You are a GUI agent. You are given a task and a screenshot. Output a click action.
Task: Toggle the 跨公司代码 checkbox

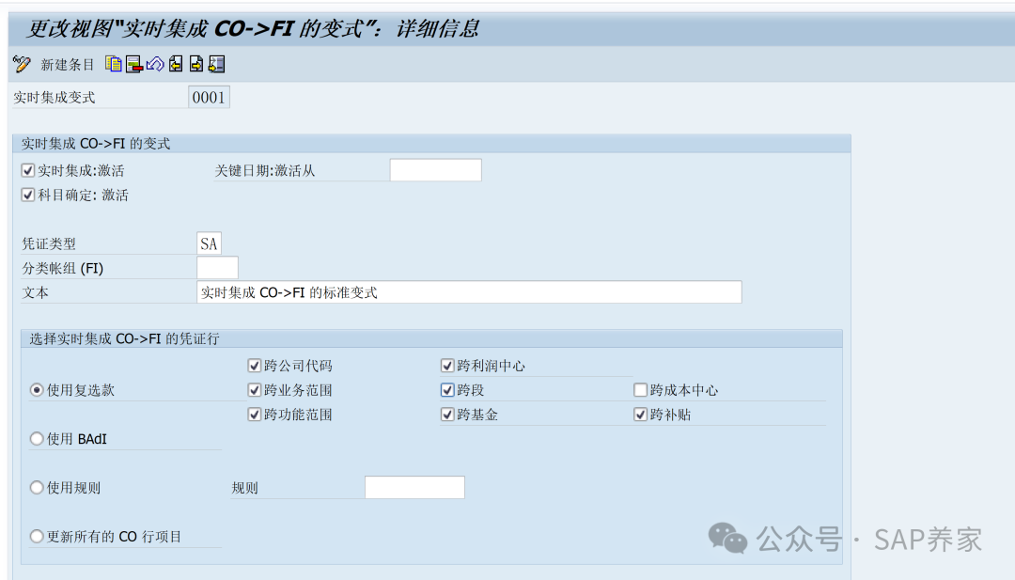click(x=255, y=366)
